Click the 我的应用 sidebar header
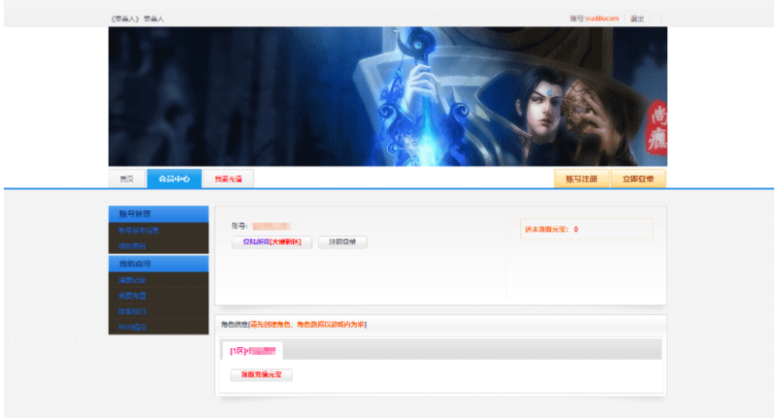Viewport: 776px width, 418px height. click(x=158, y=264)
